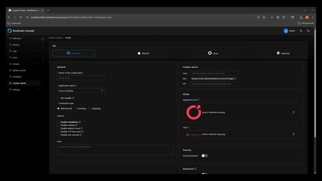Select the MacOS OS button
The image size is (322, 181).
(143, 53)
